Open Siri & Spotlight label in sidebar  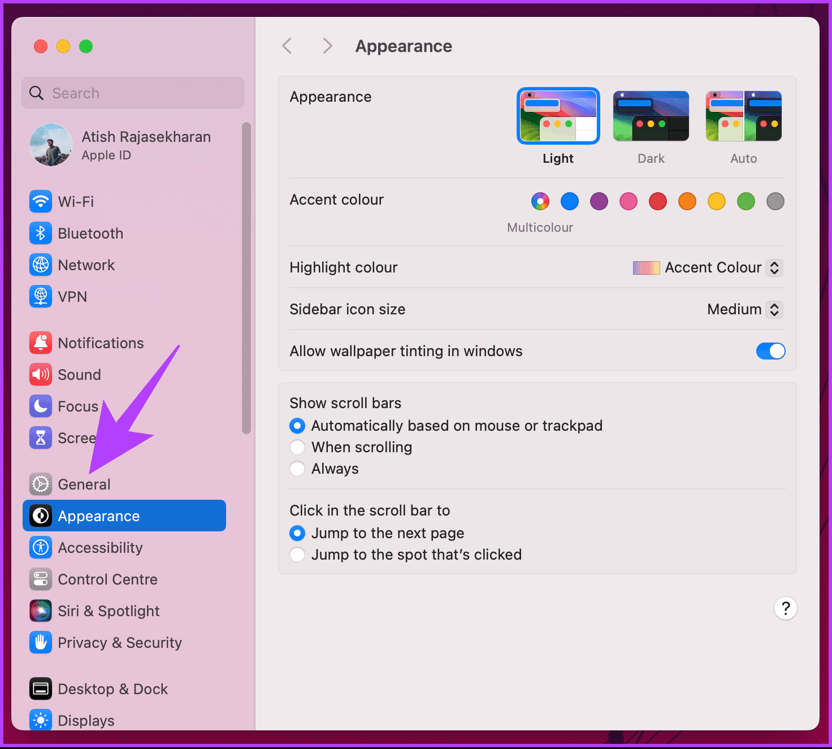109,611
